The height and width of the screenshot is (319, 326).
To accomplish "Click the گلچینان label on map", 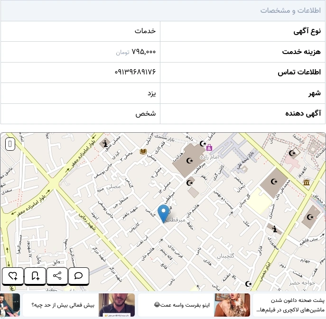I will [225, 256].
